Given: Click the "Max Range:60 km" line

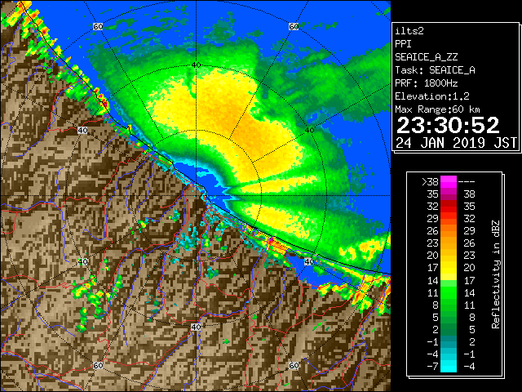Looking at the screenshot, I should (x=438, y=109).
